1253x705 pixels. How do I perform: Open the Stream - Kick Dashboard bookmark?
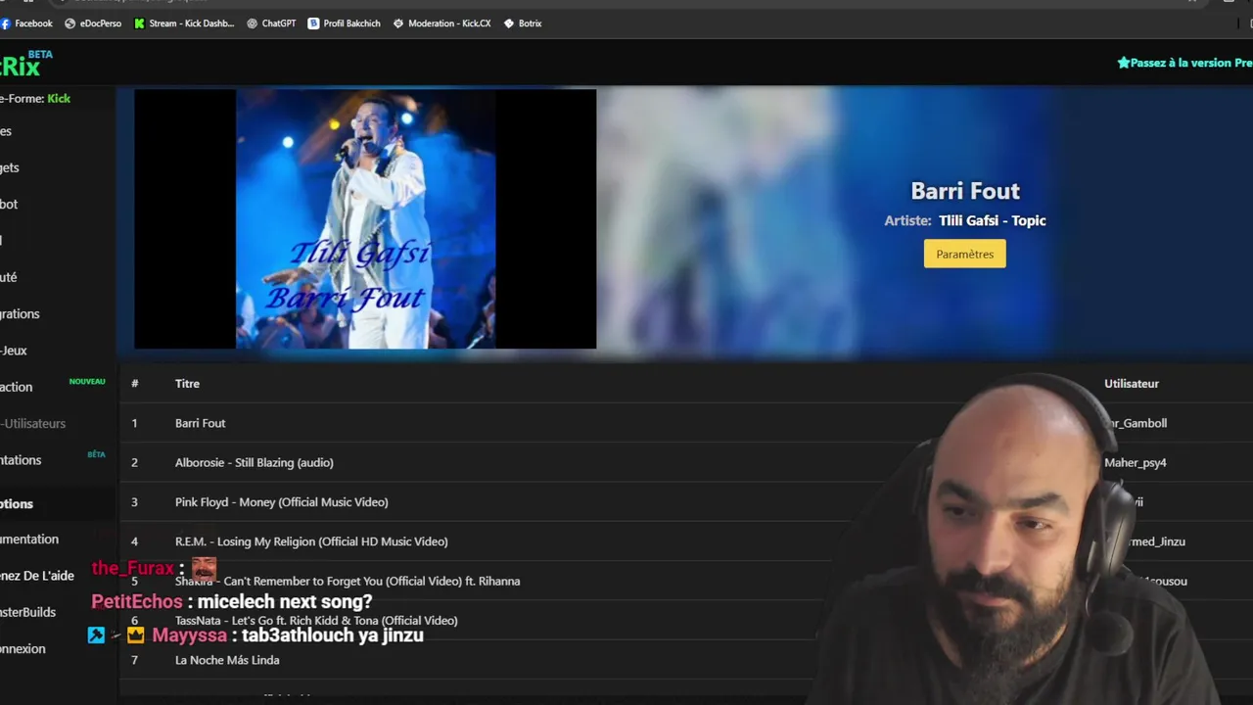click(x=184, y=23)
